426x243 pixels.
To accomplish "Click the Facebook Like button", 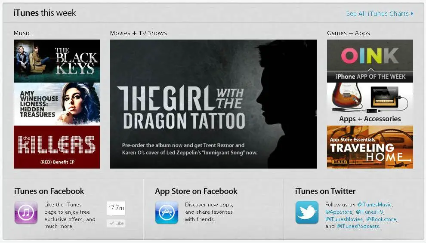I will click(x=116, y=223).
